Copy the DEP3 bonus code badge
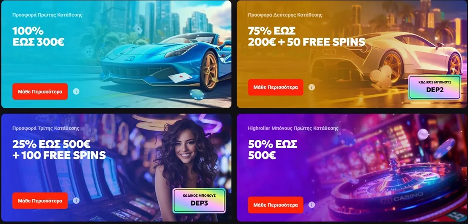The image size is (468, 224). [x=199, y=201]
